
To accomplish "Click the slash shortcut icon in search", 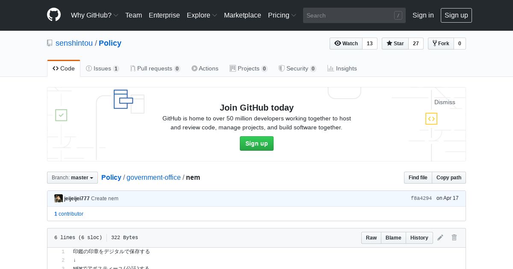I will pyautogui.click(x=398, y=15).
